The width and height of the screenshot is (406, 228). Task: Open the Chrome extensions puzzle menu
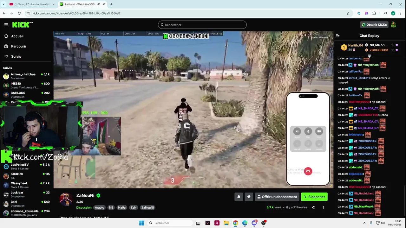point(374,13)
